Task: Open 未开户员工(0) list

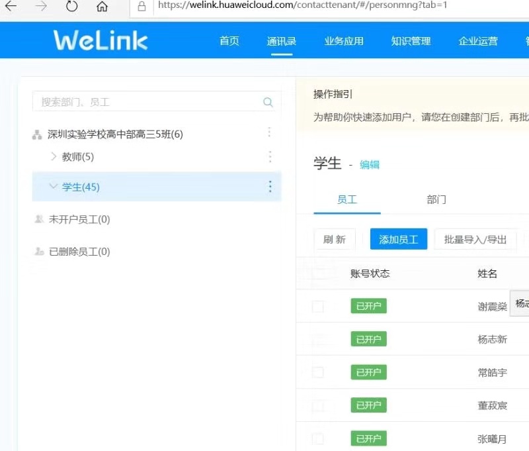Action: [x=79, y=219]
